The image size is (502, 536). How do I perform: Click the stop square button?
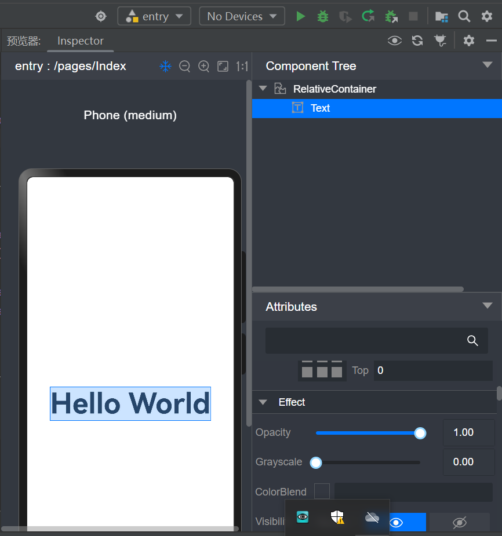point(413,16)
